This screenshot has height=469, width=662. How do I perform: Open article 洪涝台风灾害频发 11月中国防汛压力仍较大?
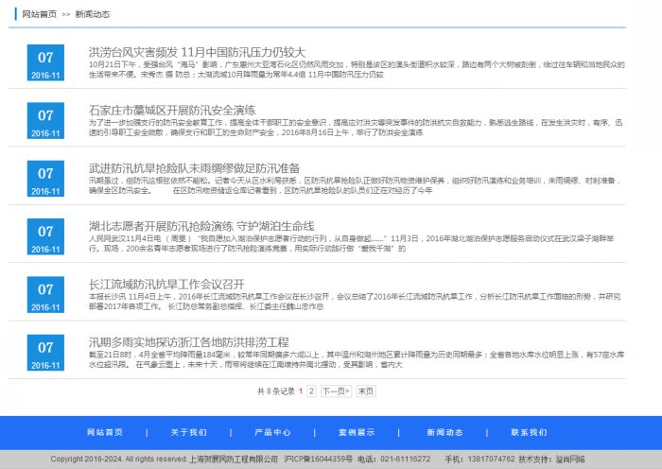(197, 51)
